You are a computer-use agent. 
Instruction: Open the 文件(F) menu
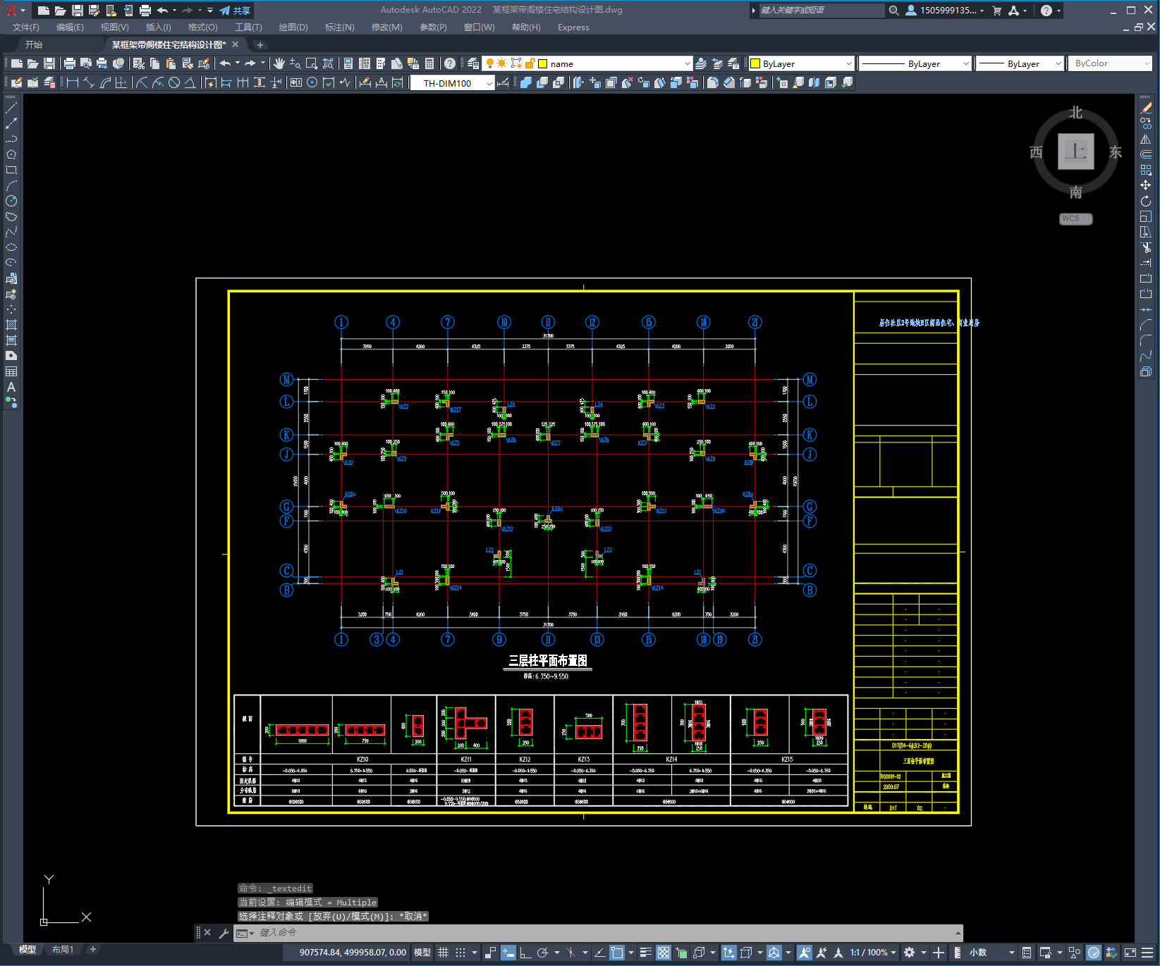point(25,27)
